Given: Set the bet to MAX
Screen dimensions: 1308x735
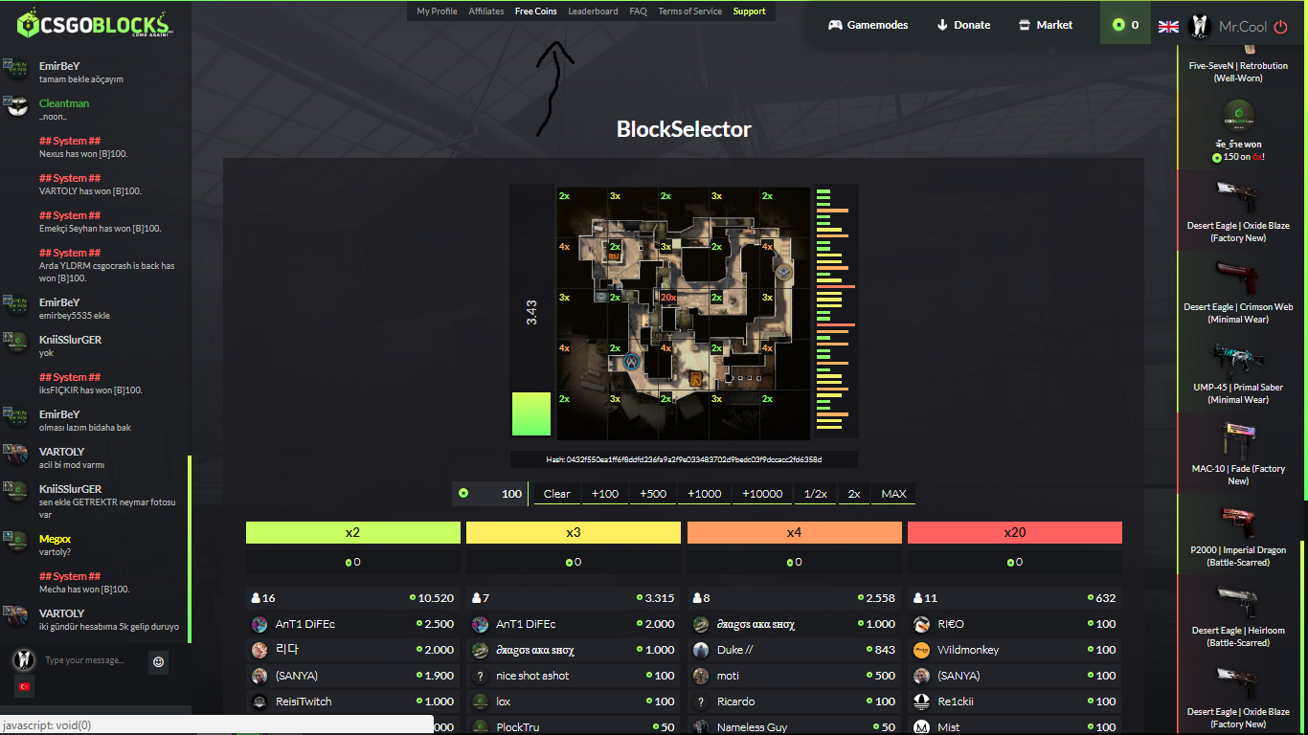Looking at the screenshot, I should pos(893,494).
